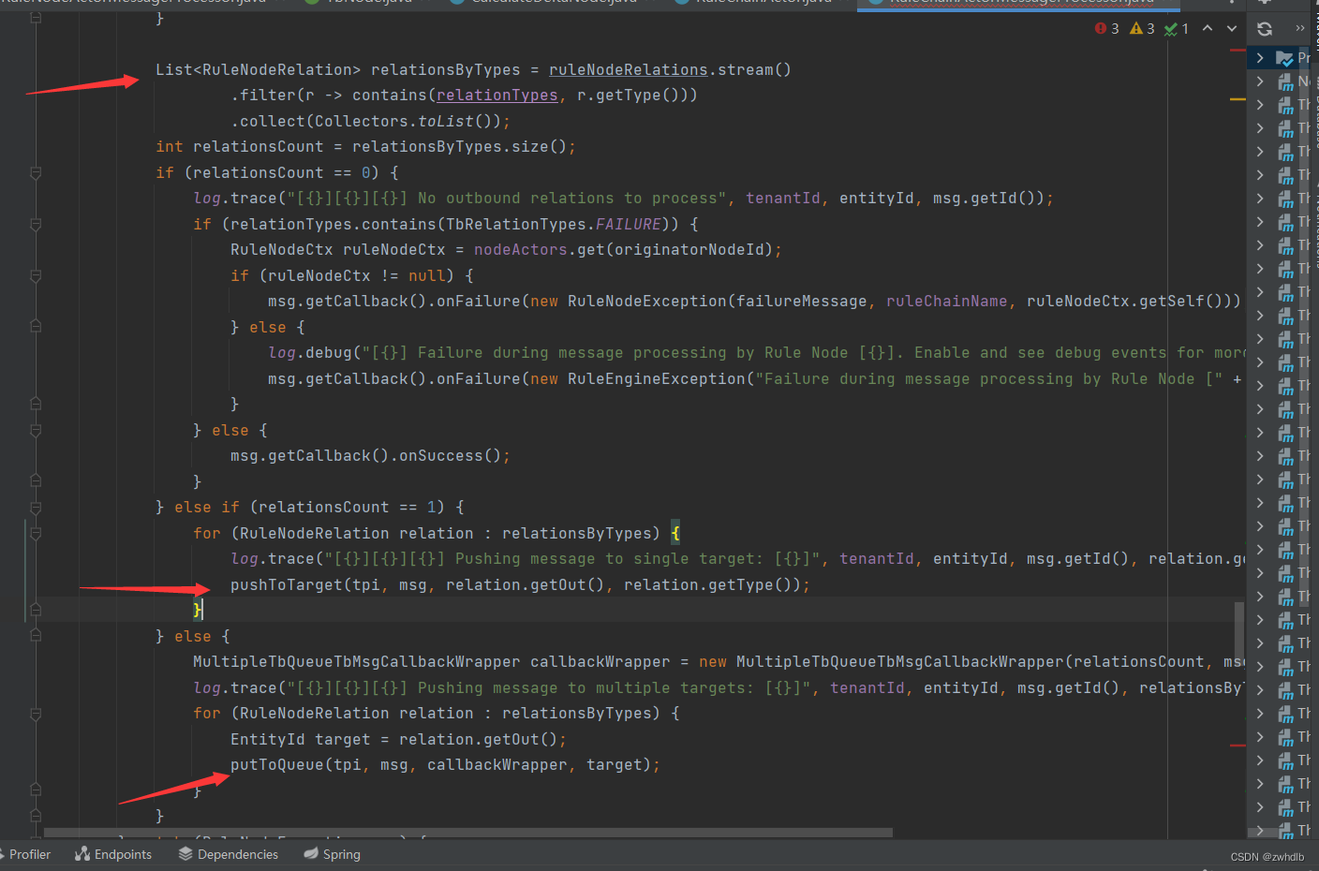Screen dimensions: 1319x871
Task: Expand the Maven module row starting with N
Action: [x=1260, y=81]
